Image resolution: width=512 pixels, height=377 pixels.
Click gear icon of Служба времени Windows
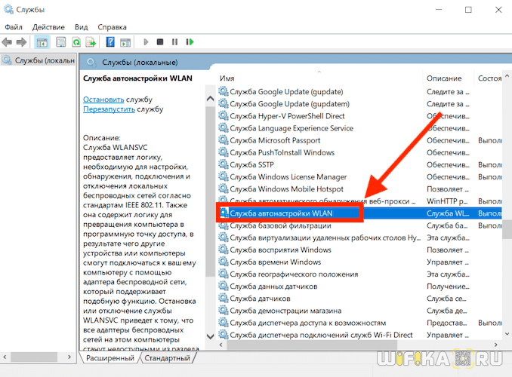(x=224, y=262)
